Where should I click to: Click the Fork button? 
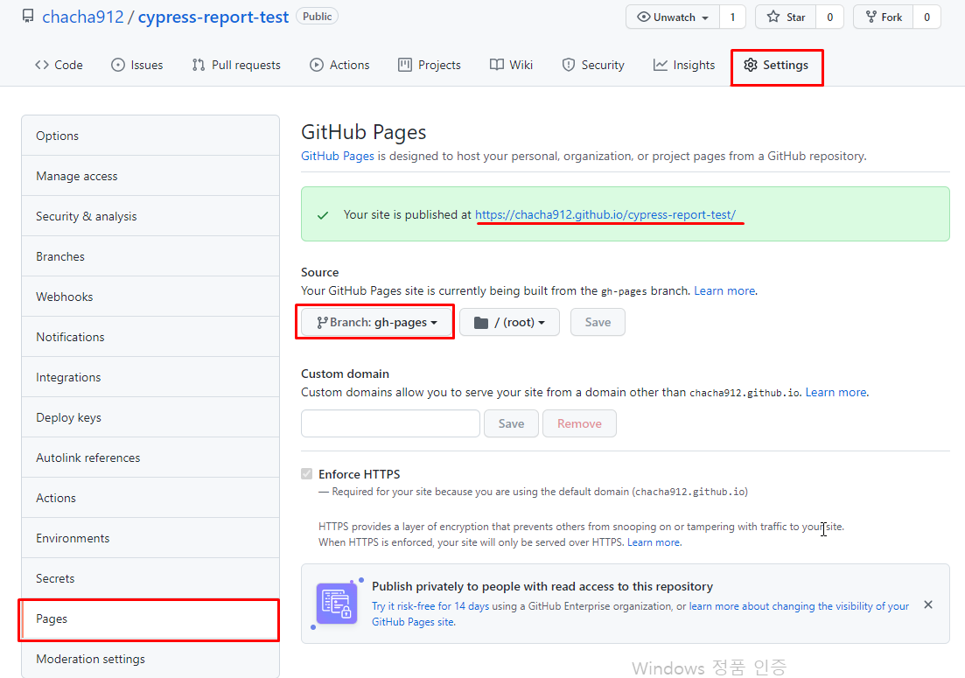(x=884, y=17)
